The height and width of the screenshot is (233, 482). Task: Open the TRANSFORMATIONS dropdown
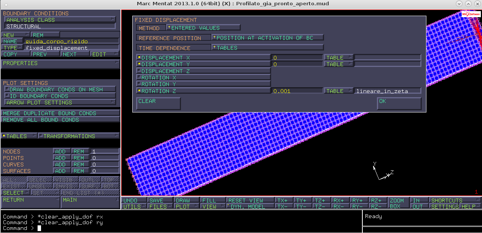tap(79, 136)
